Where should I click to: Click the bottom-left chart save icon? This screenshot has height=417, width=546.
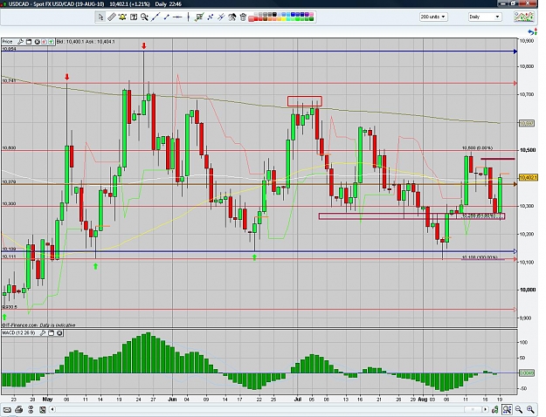point(43,410)
